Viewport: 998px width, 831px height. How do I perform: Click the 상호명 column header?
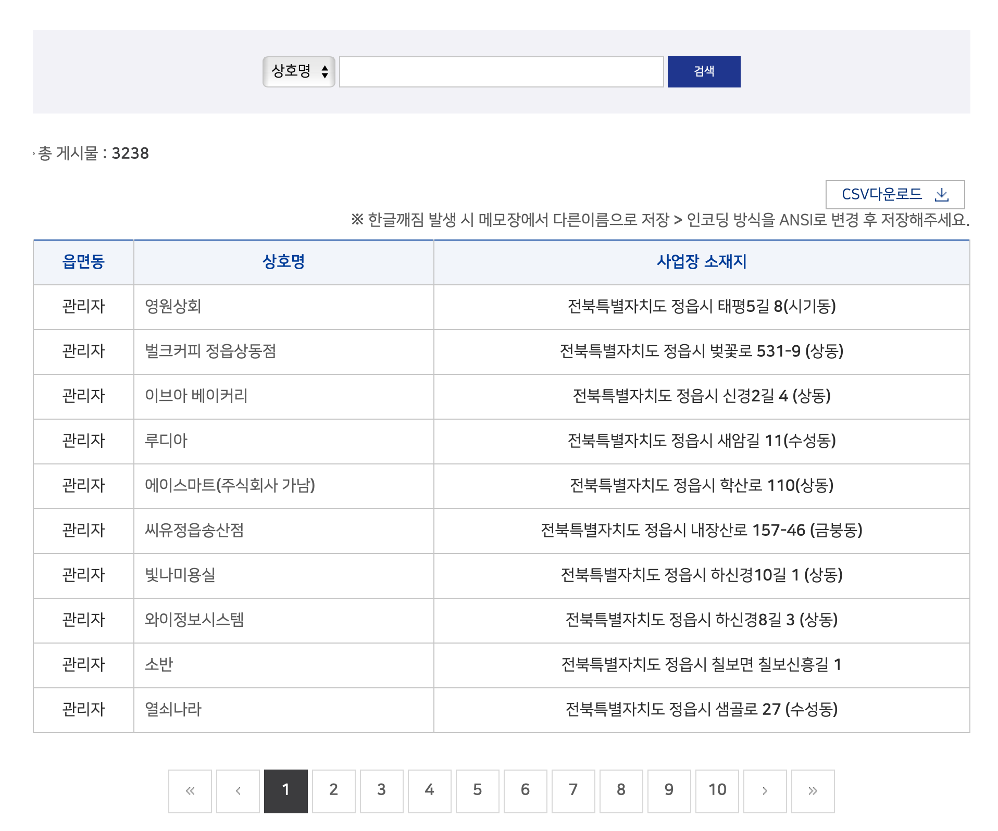tap(283, 261)
